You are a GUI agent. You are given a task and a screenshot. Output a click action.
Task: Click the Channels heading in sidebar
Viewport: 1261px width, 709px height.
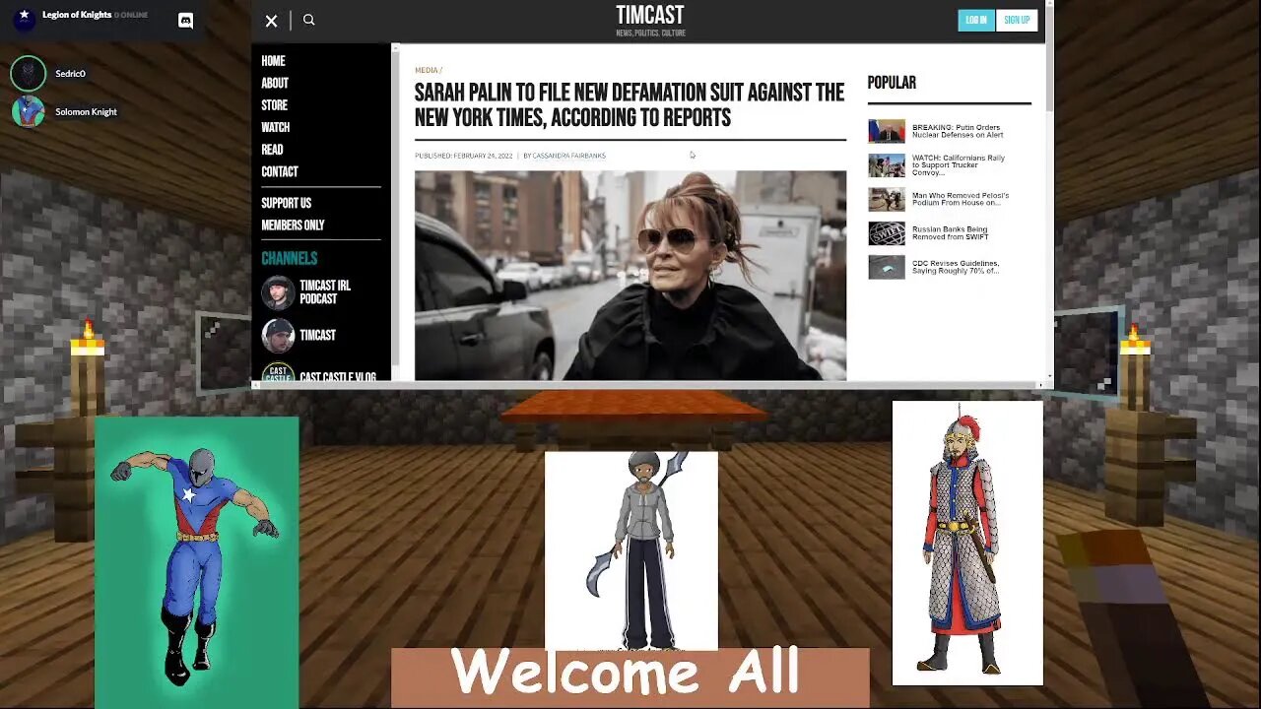click(x=289, y=258)
